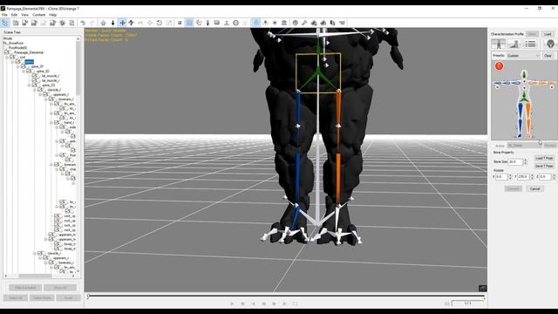Image resolution: width=558 pixels, height=314 pixels.
Task: Click the rightmost main toolbar icon
Action: [x=342, y=23]
